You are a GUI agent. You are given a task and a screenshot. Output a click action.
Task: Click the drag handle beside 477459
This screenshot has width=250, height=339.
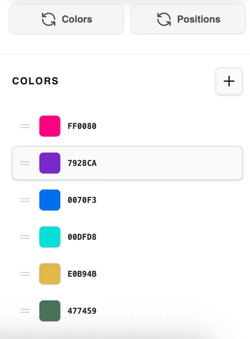coord(25,311)
